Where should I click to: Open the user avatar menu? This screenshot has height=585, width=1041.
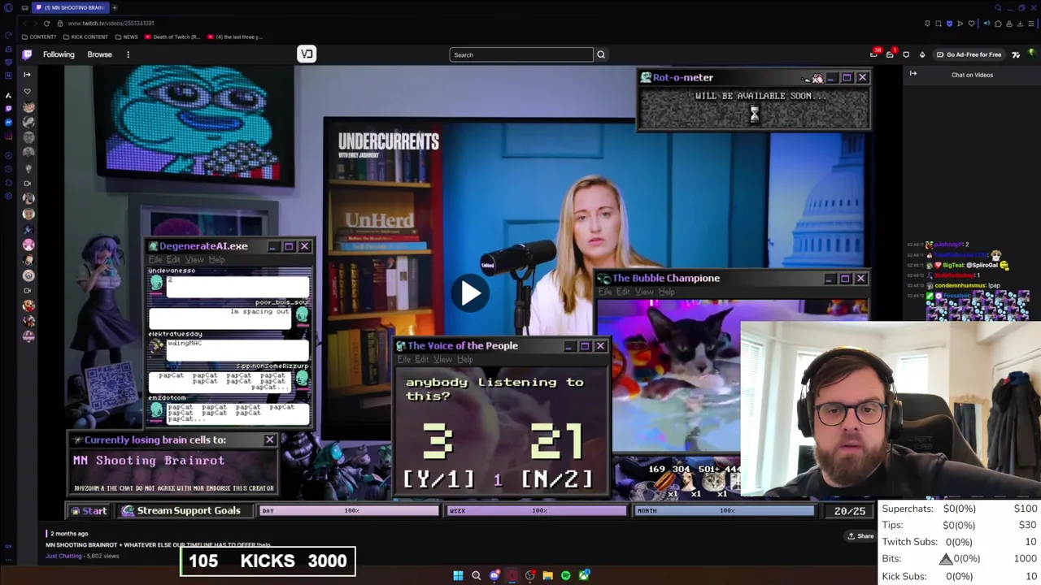coord(1032,54)
